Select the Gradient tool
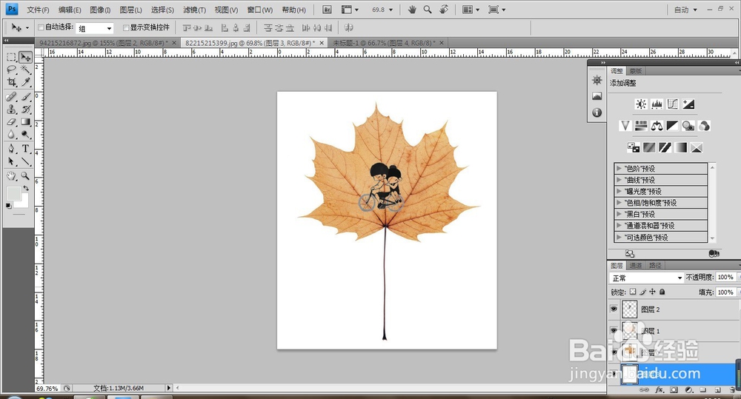The image size is (741, 399). 25,122
